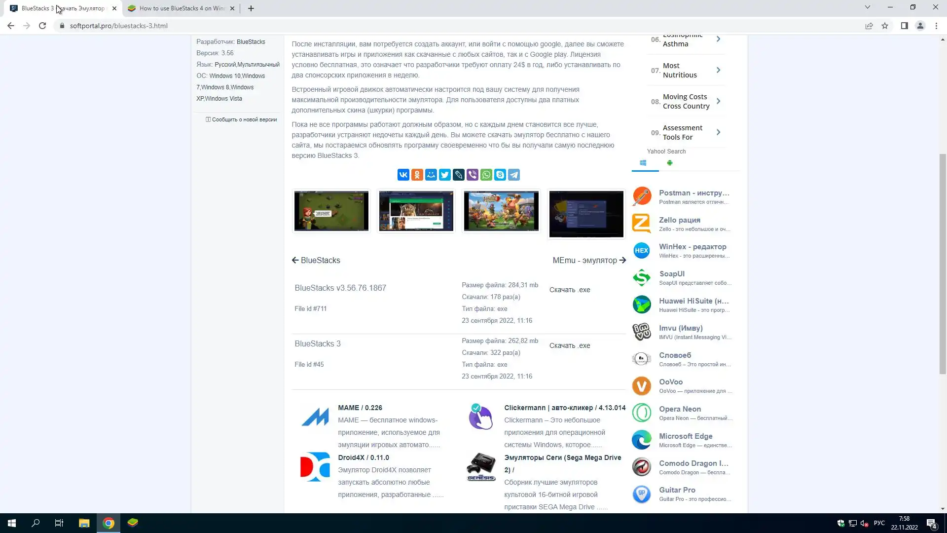Go to next article MEmu - эмулятор
Image resolution: width=947 pixels, height=533 pixels.
(589, 260)
